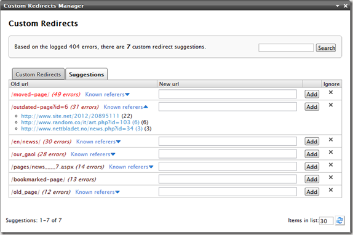
Task: Ignore the /old_page/ suggestion
Action: (x=330, y=190)
